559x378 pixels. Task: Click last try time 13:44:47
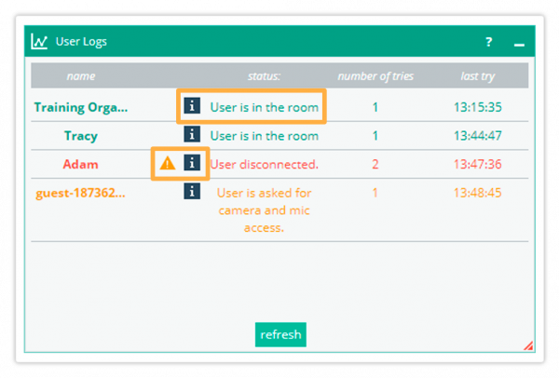pyautogui.click(x=478, y=136)
